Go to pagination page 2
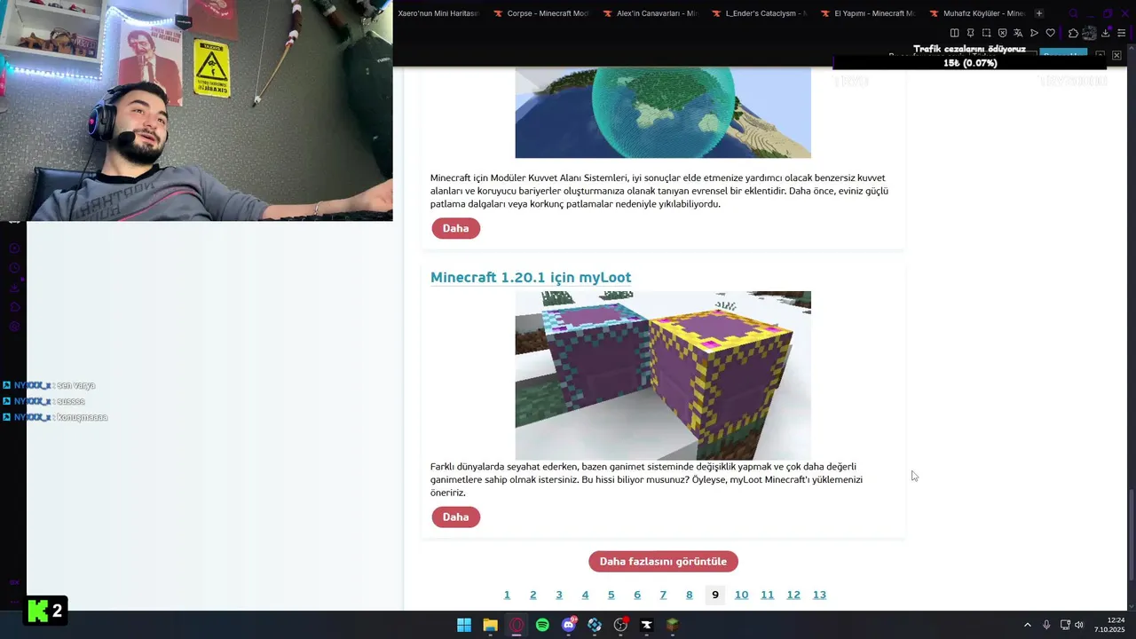 [532, 595]
